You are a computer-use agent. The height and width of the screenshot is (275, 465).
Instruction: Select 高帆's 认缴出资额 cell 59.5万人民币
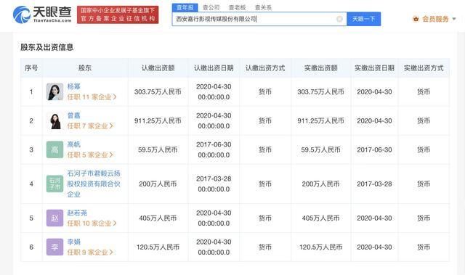158,149
